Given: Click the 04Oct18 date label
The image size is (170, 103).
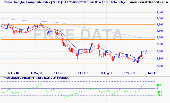Looking at the screenshot, I should pos(153,73).
